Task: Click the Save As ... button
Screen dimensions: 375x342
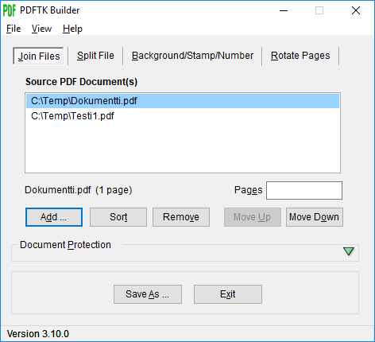Action: coord(148,294)
